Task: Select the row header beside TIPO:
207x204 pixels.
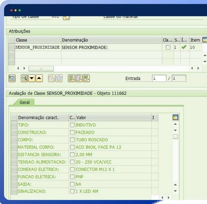Action: click(14, 125)
